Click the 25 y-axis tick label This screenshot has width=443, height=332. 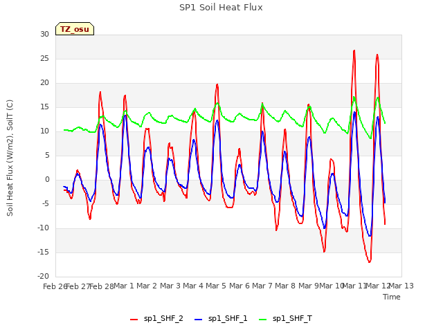(x=44, y=58)
